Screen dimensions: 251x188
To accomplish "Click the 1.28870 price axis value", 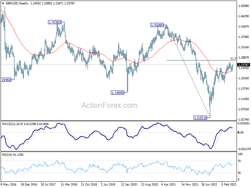I will coord(244,58).
